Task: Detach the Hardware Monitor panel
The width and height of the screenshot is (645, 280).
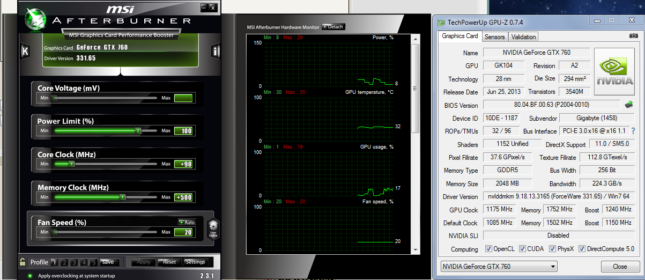Action: 333,27
